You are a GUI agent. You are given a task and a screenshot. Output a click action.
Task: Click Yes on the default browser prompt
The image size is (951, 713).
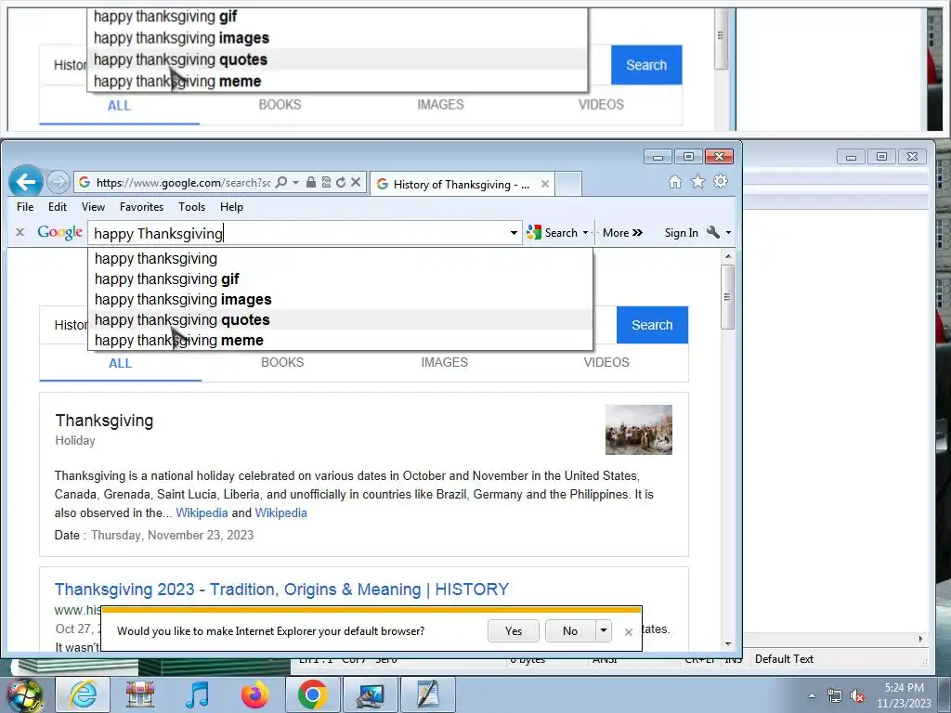[513, 631]
